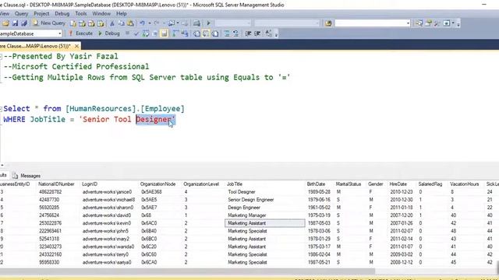Image resolution: width=499 pixels, height=280 pixels.
Task: Open the Project menu
Action: coord(41,14)
